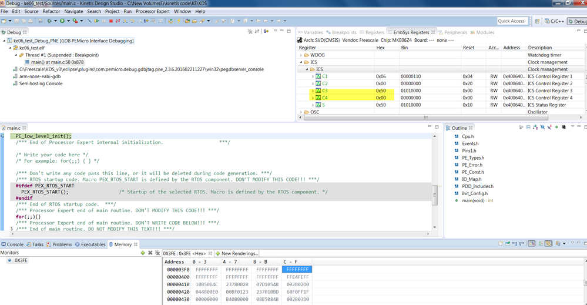This screenshot has width=587, height=305.
Task: Click the chip configuration icon beside Arch label
Action: pos(299,40)
